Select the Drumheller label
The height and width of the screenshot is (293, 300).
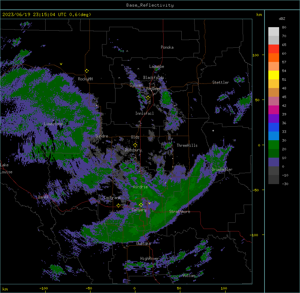click(222, 169)
